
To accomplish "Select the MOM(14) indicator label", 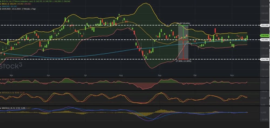I will [x=5, y=79].
